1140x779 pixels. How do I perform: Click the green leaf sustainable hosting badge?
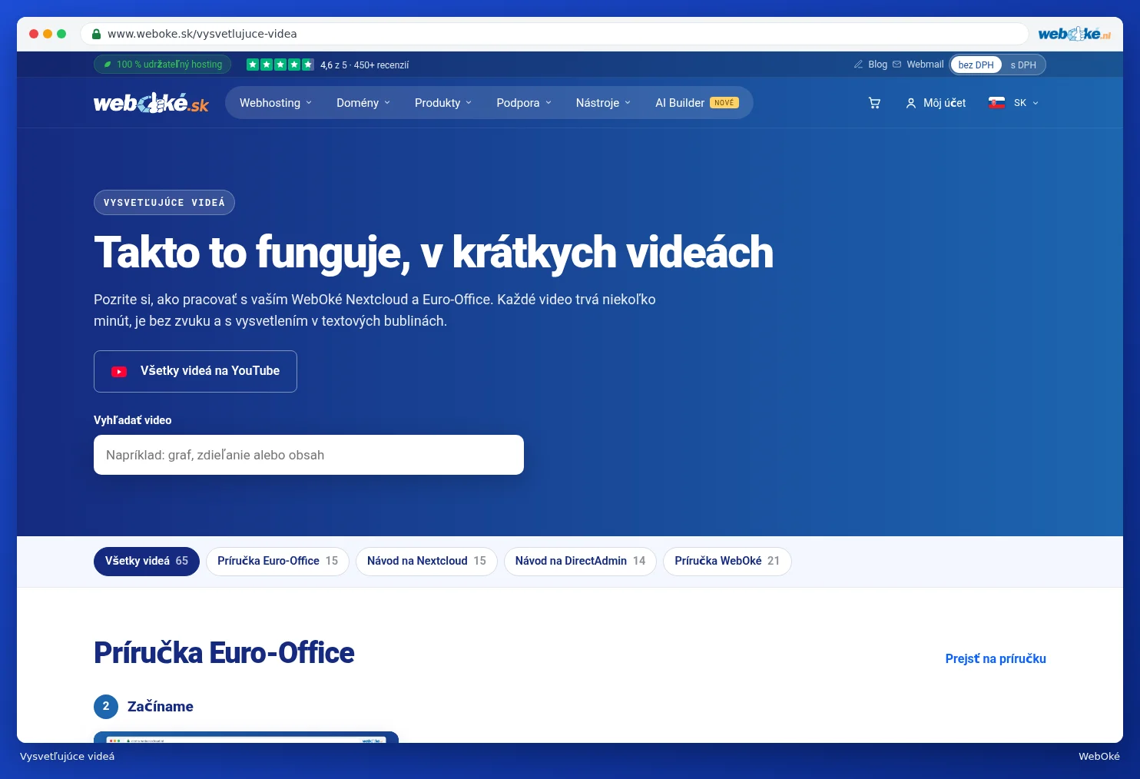click(162, 65)
